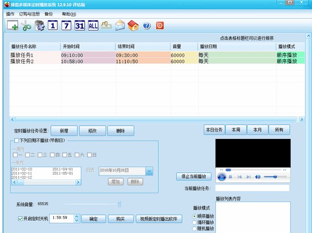Show monthly tasks with the '31' calendar icon
Screen dimensions: 312x233
[x=80, y=25]
